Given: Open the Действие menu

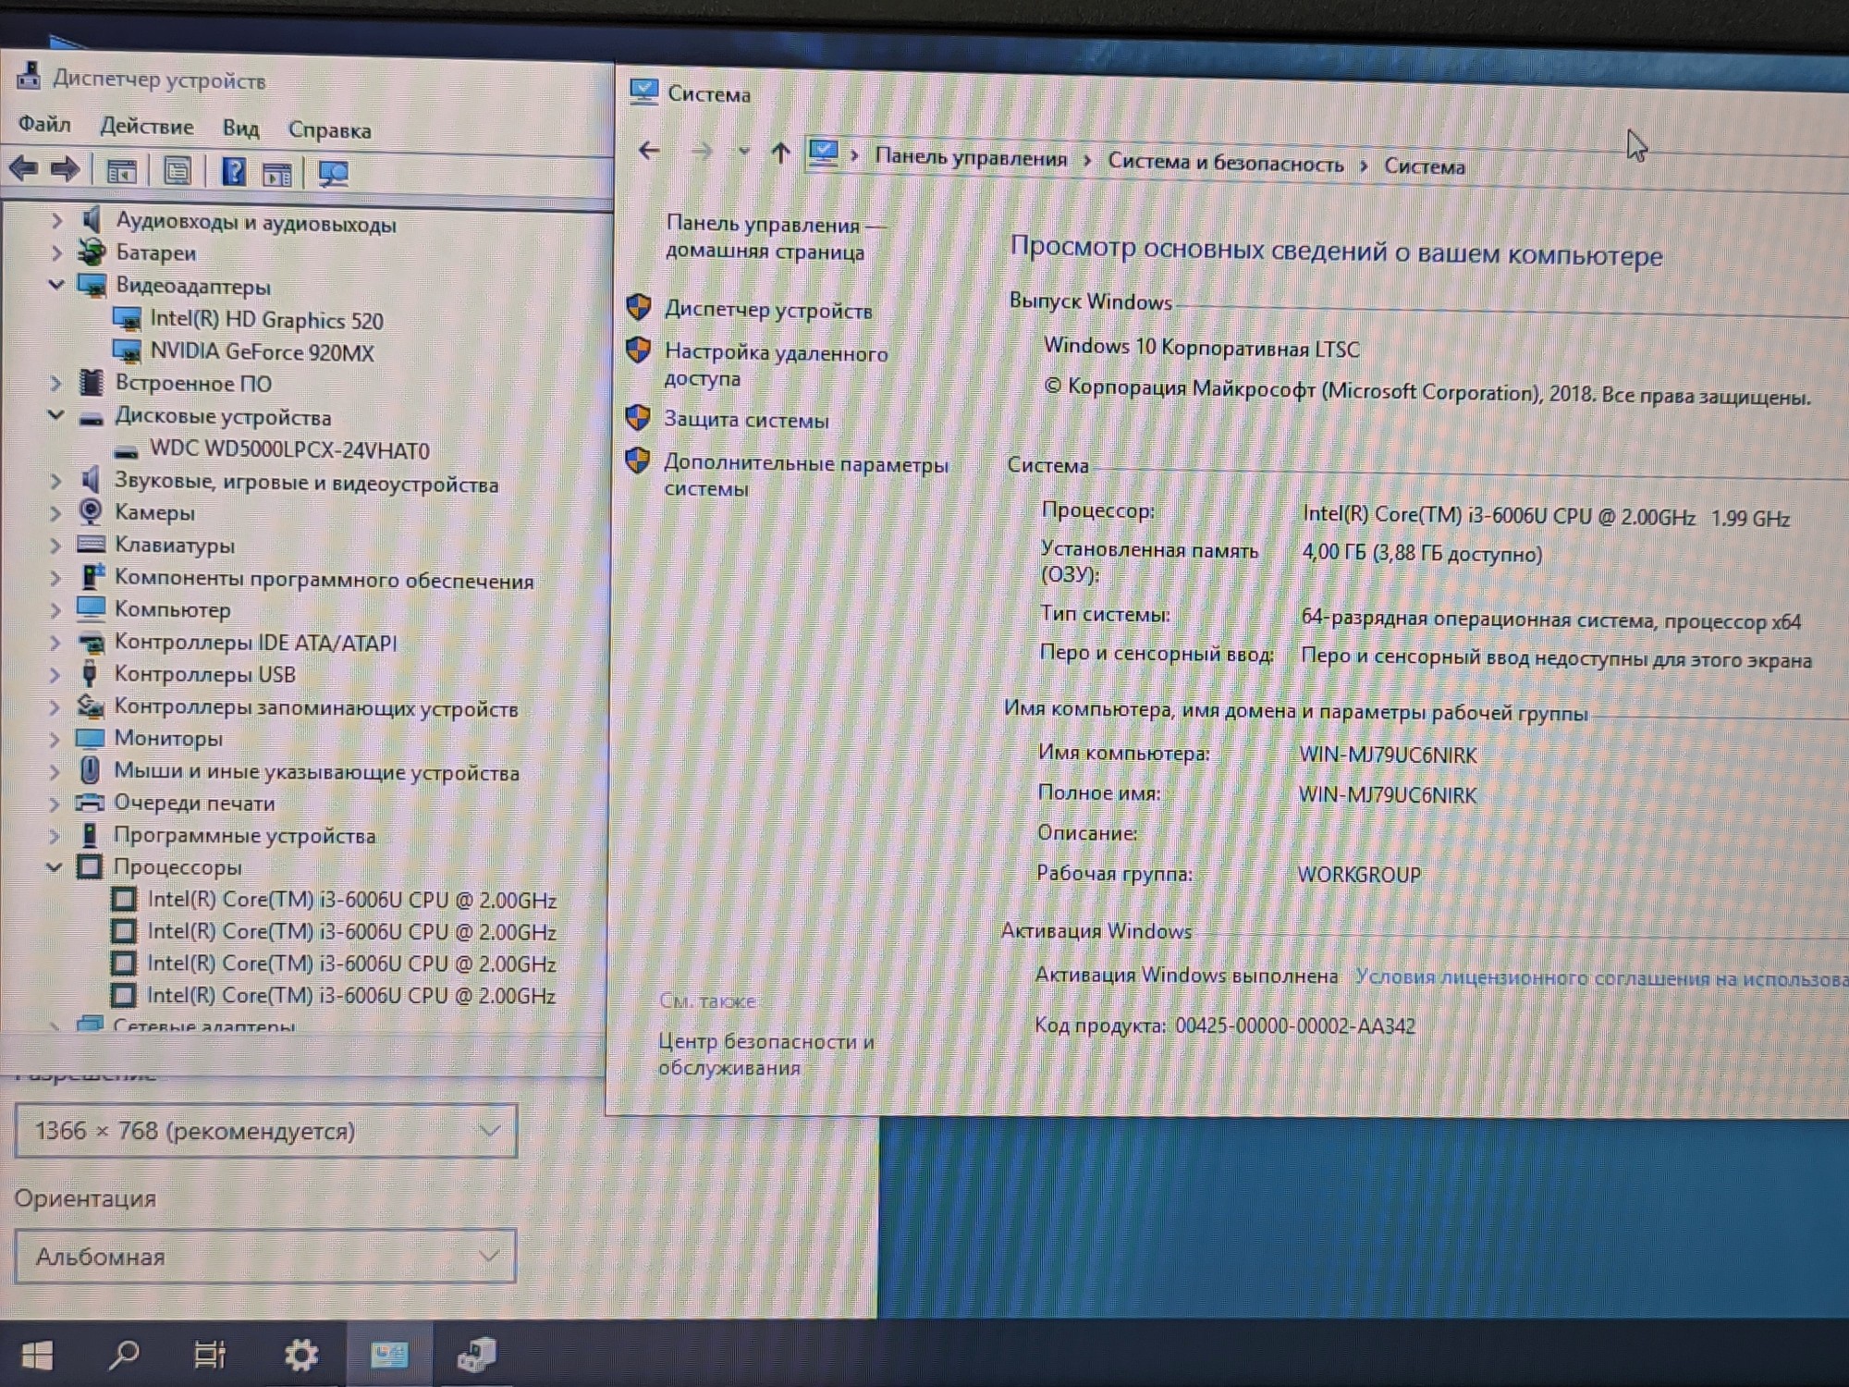Looking at the screenshot, I should (147, 126).
